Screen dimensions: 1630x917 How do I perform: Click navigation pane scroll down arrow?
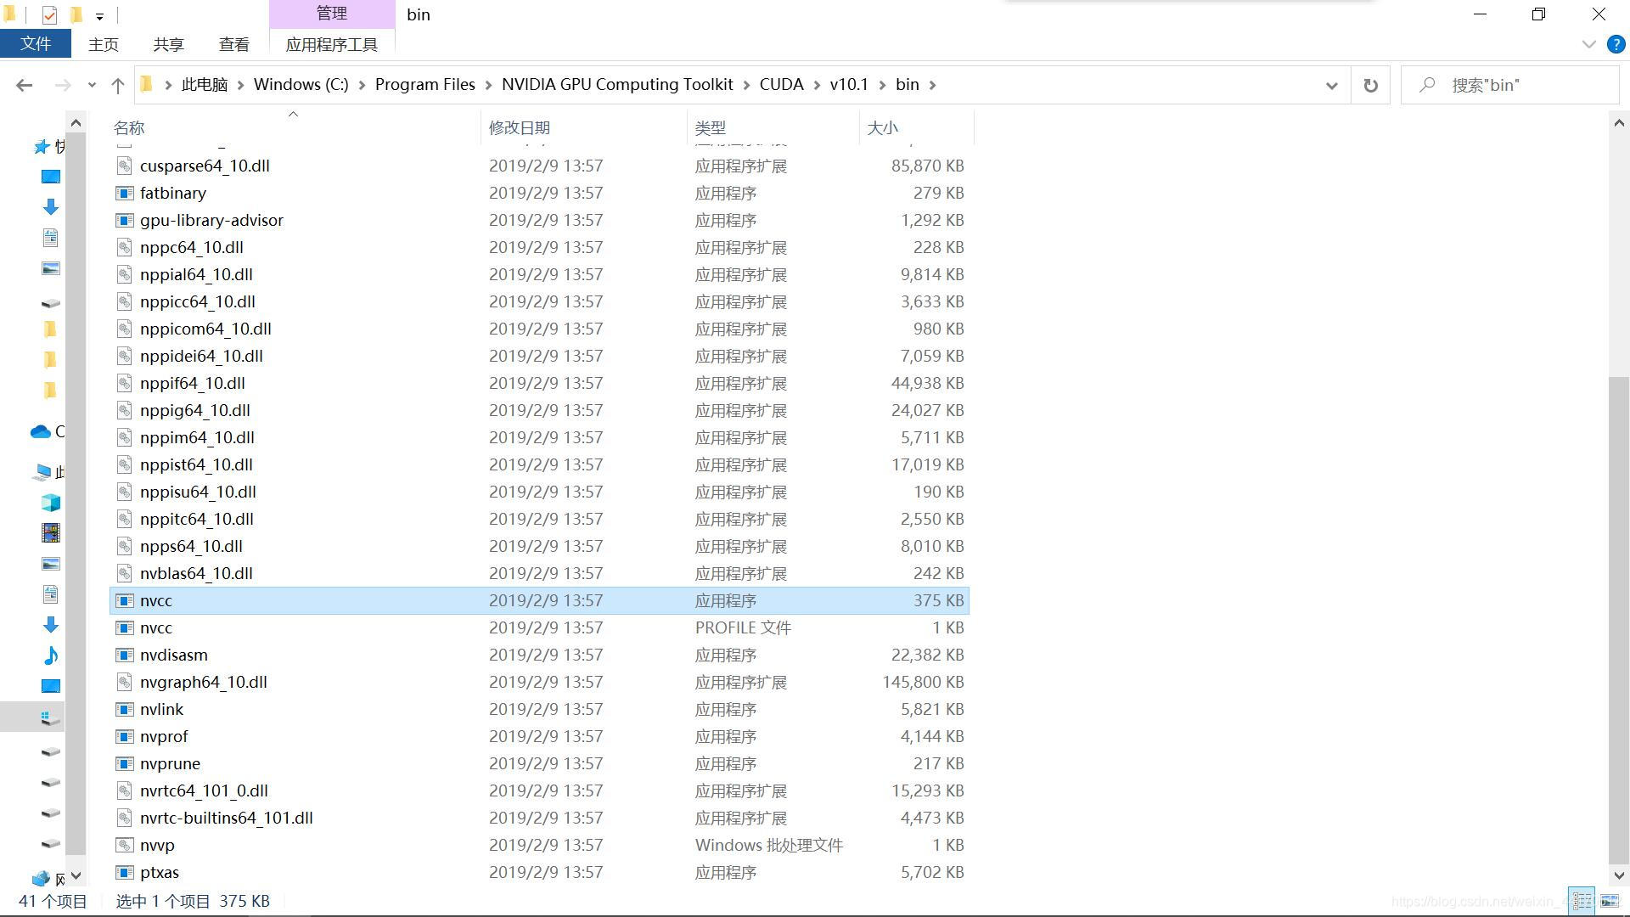coord(76,875)
